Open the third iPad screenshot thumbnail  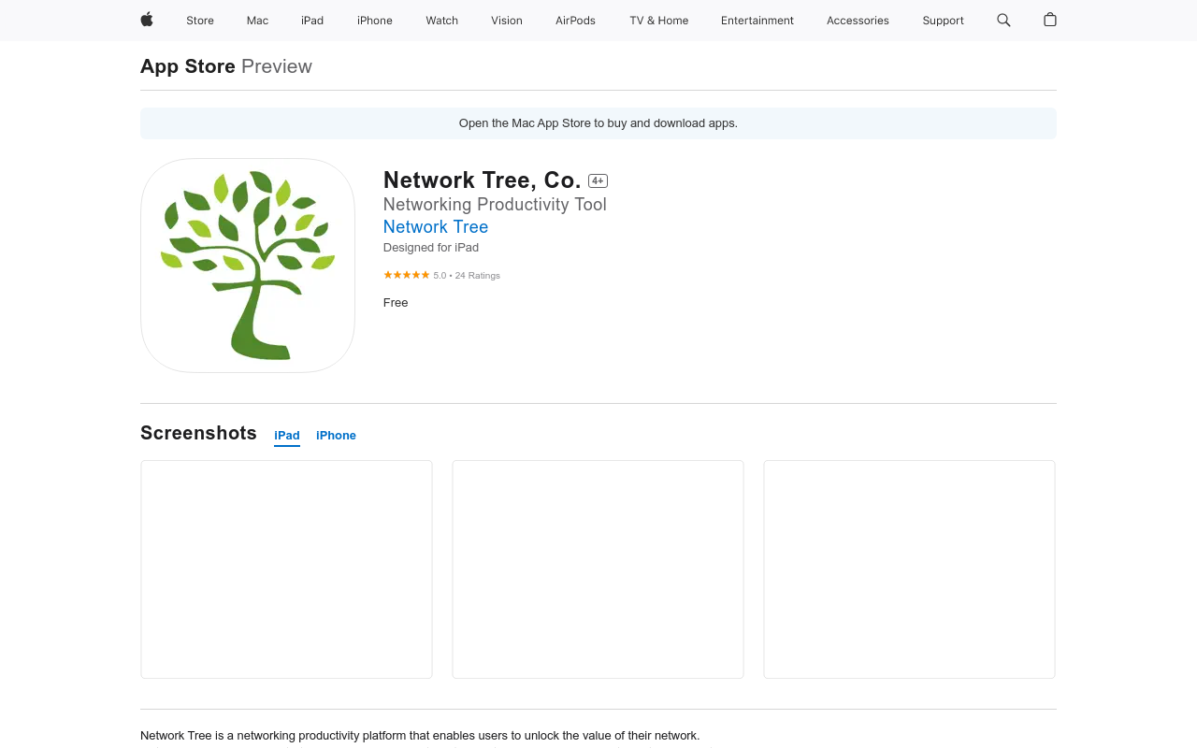(909, 569)
